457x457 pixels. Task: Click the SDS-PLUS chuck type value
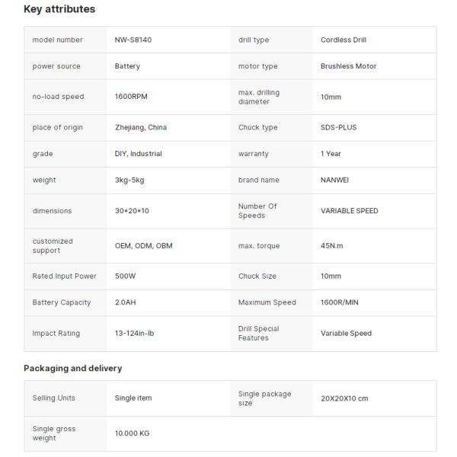(x=338, y=127)
